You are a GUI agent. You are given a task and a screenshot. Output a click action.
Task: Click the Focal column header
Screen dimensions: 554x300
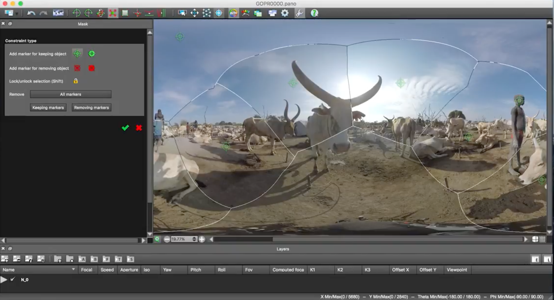coord(86,270)
